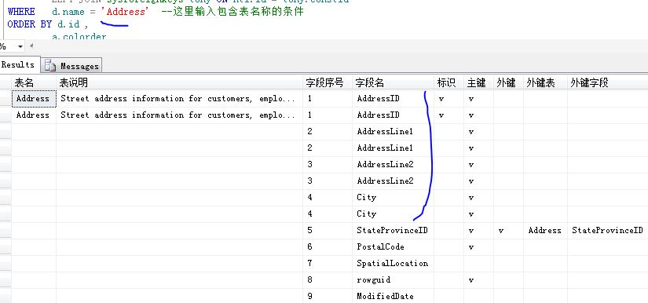Click the SpatialLocation cell
Screen dimensions: 648x303
[x=393, y=264]
